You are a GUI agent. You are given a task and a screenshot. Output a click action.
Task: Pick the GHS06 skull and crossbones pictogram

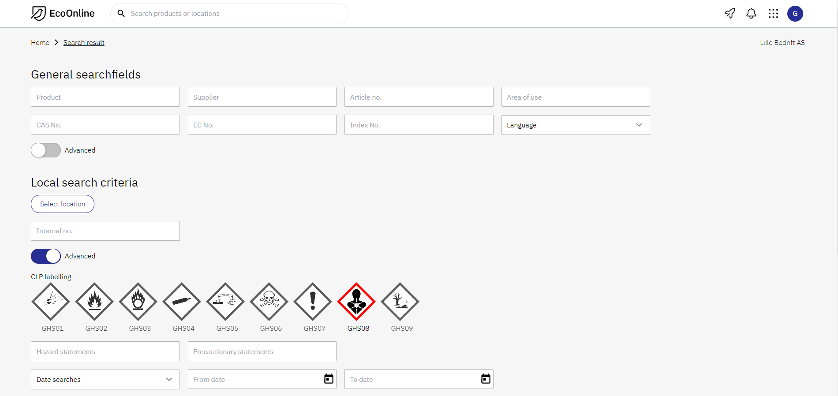point(269,302)
